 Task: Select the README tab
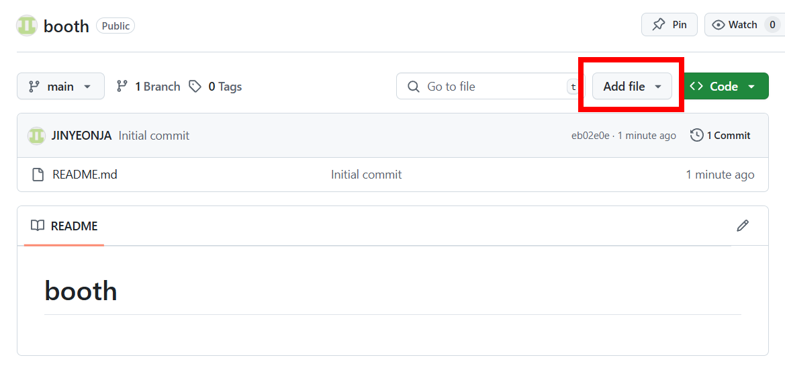64,226
